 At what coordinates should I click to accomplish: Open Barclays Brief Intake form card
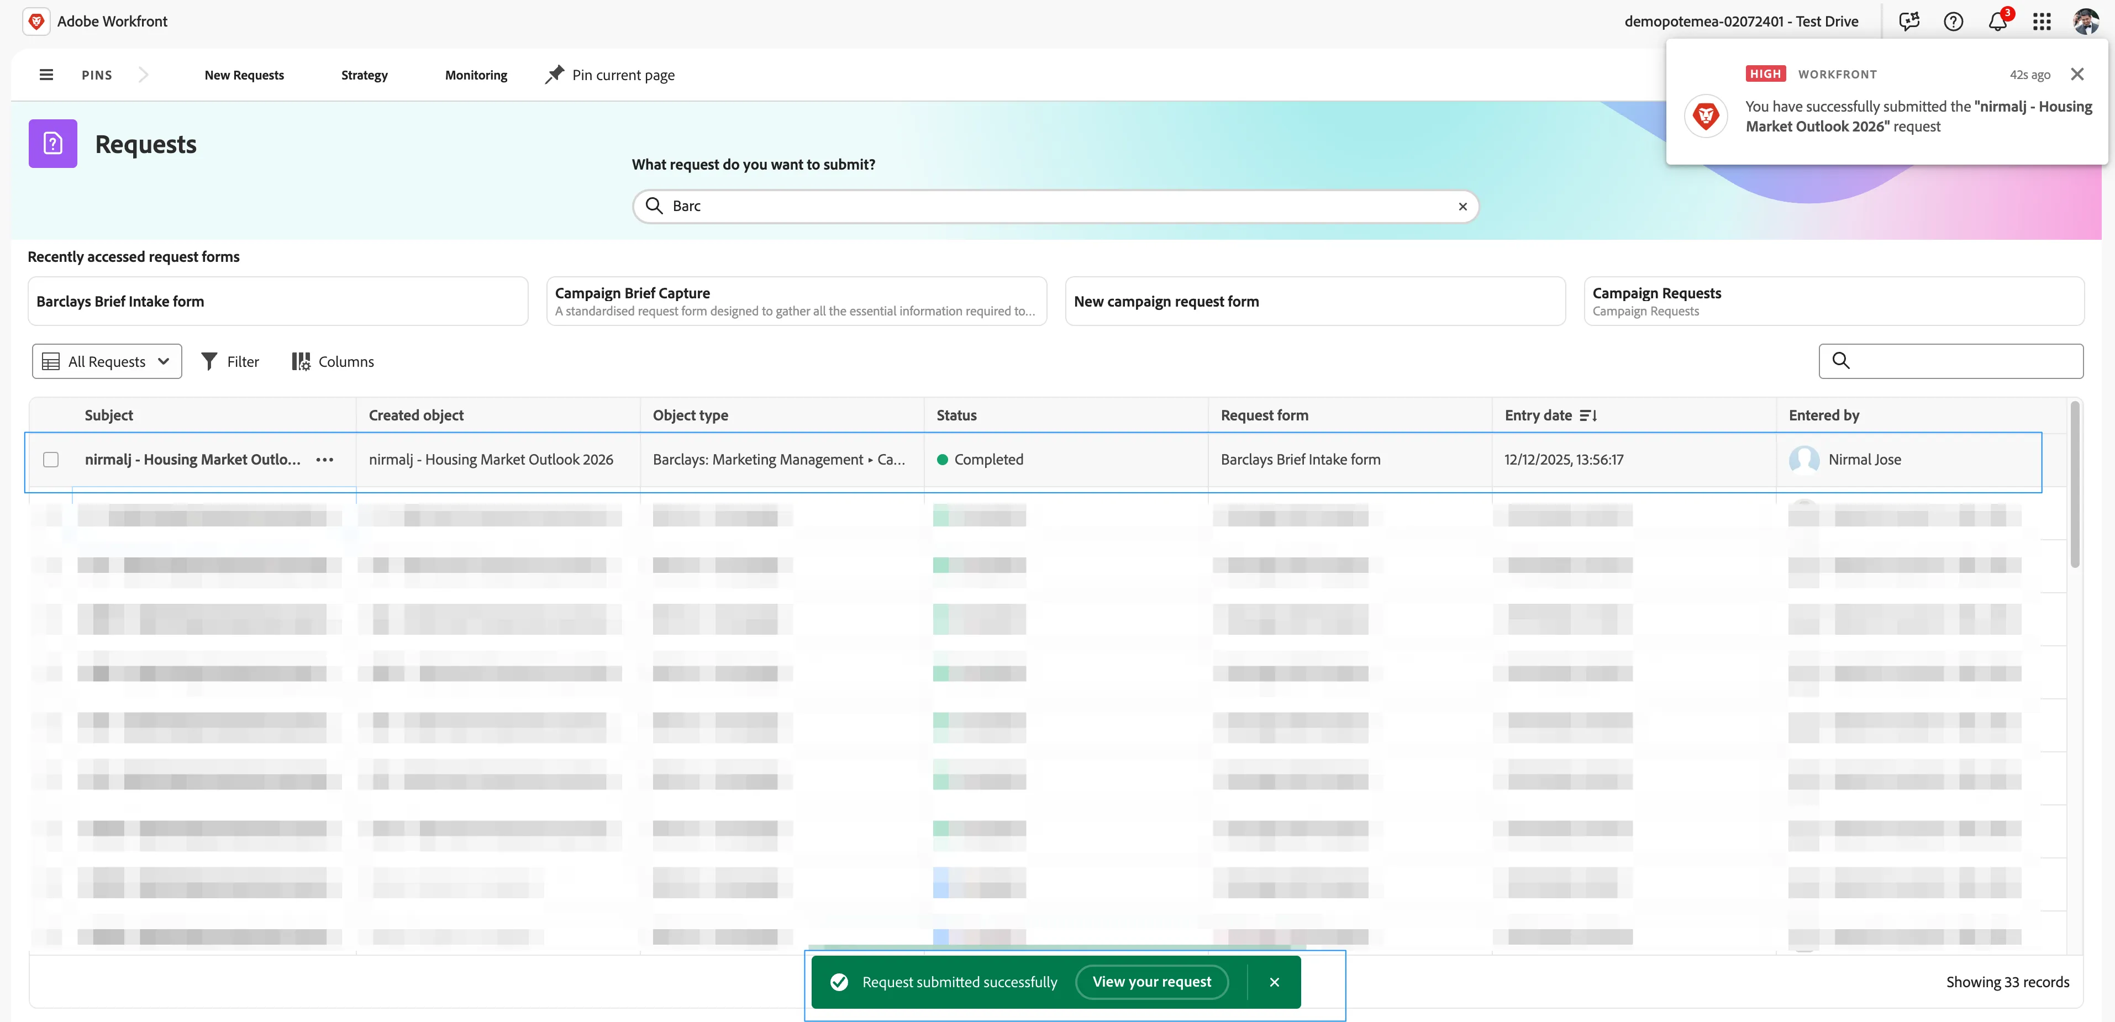click(x=277, y=301)
